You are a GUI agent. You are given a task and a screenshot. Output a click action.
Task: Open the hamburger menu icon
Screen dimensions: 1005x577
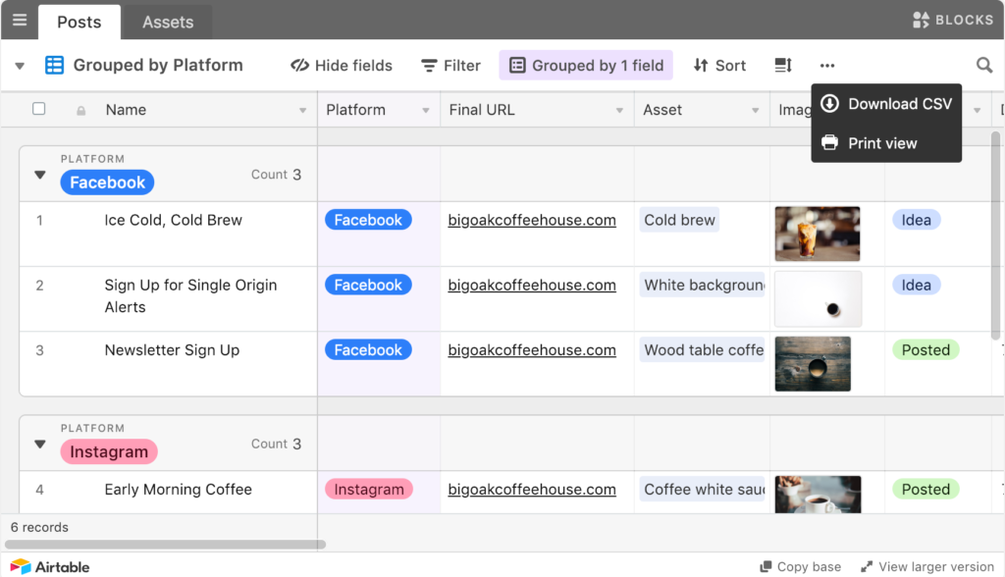click(19, 20)
